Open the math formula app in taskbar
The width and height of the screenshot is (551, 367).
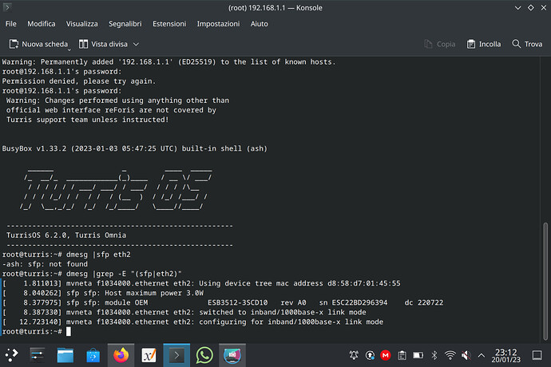(x=149, y=355)
